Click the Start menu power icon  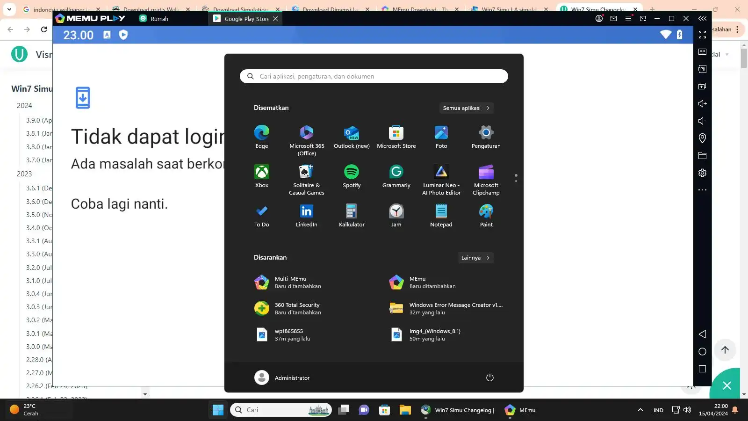(490, 377)
